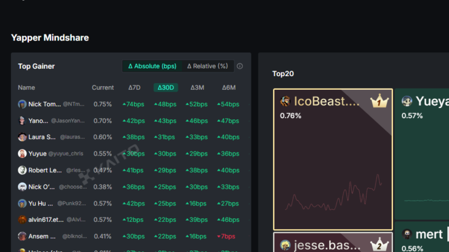Click the rank 2 crown icon
Screen dimensions: 449x252
pos(379,245)
